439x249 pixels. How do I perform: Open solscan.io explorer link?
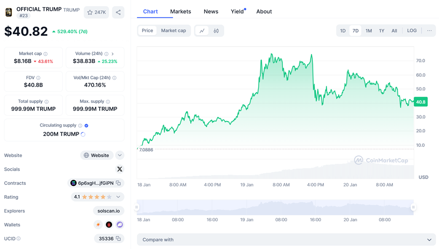coord(108,211)
